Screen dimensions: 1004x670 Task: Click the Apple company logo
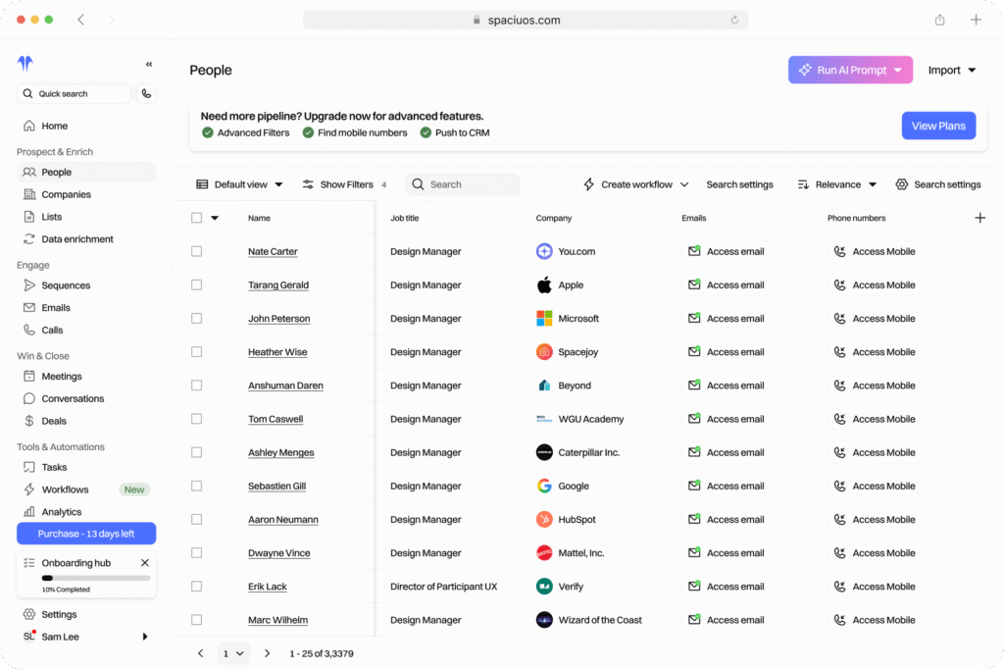pyautogui.click(x=544, y=285)
